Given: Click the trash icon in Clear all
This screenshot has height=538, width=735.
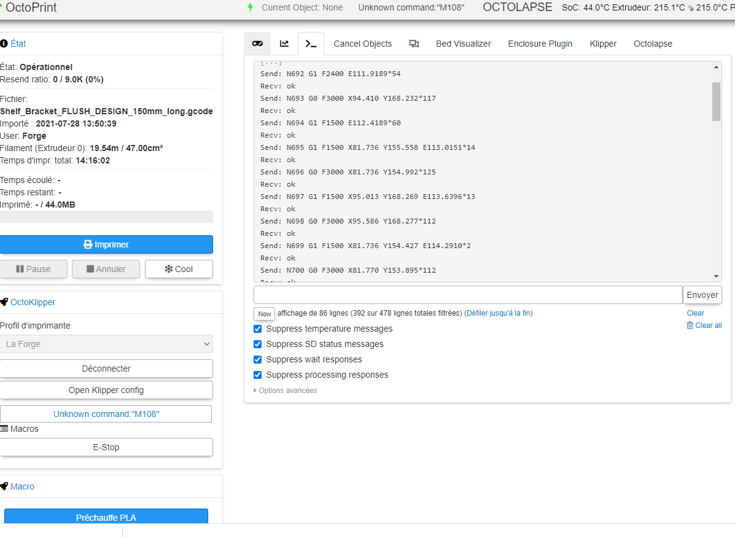Looking at the screenshot, I should [x=690, y=326].
